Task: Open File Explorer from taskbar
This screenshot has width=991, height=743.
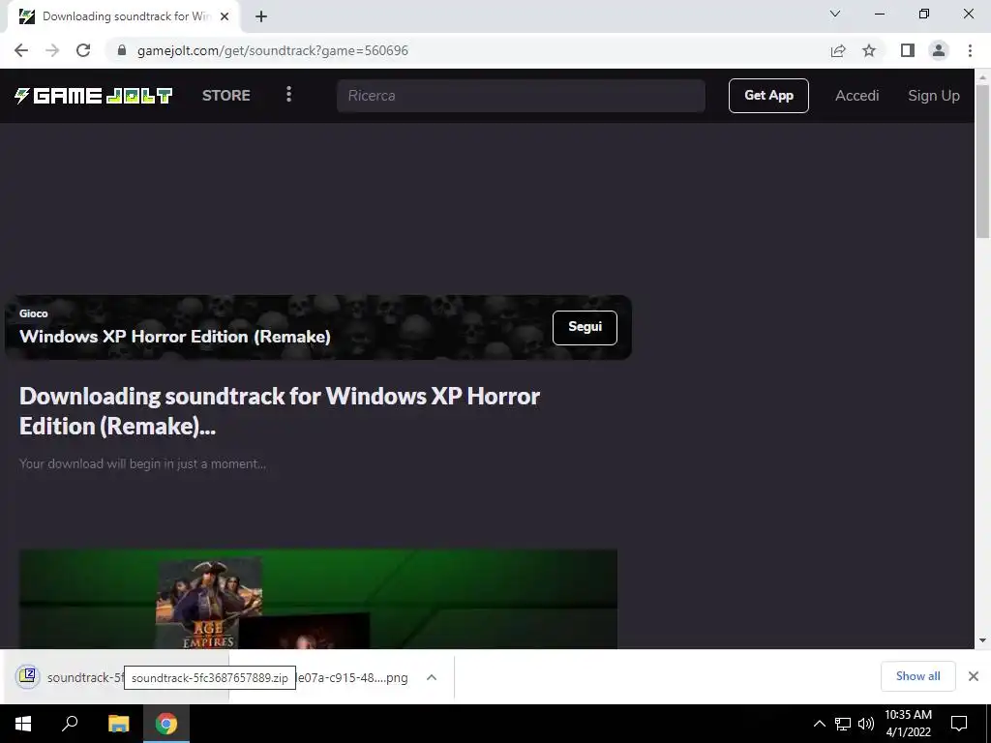Action: 118,724
